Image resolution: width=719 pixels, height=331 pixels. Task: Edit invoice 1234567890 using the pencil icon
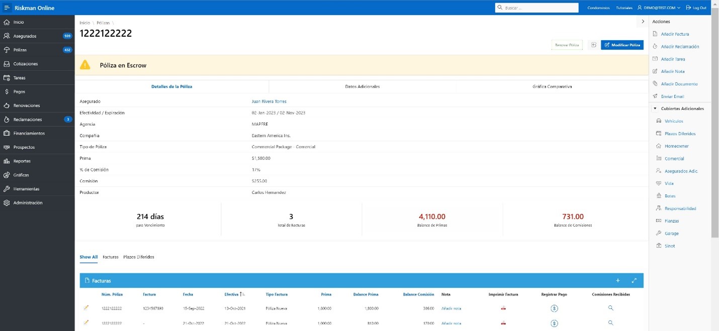85,307
